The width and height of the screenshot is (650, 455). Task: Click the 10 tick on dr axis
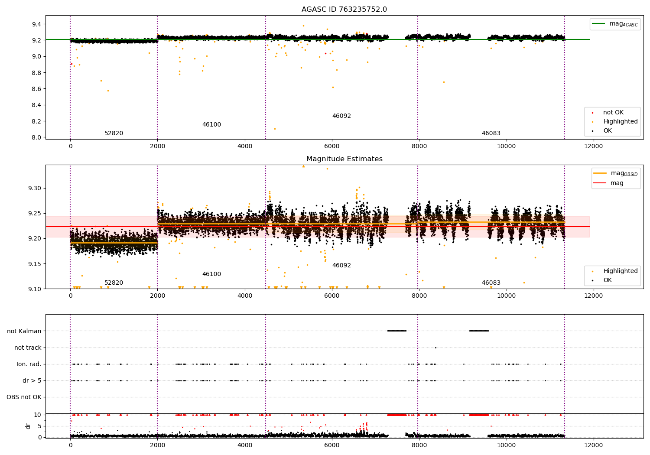38,415
